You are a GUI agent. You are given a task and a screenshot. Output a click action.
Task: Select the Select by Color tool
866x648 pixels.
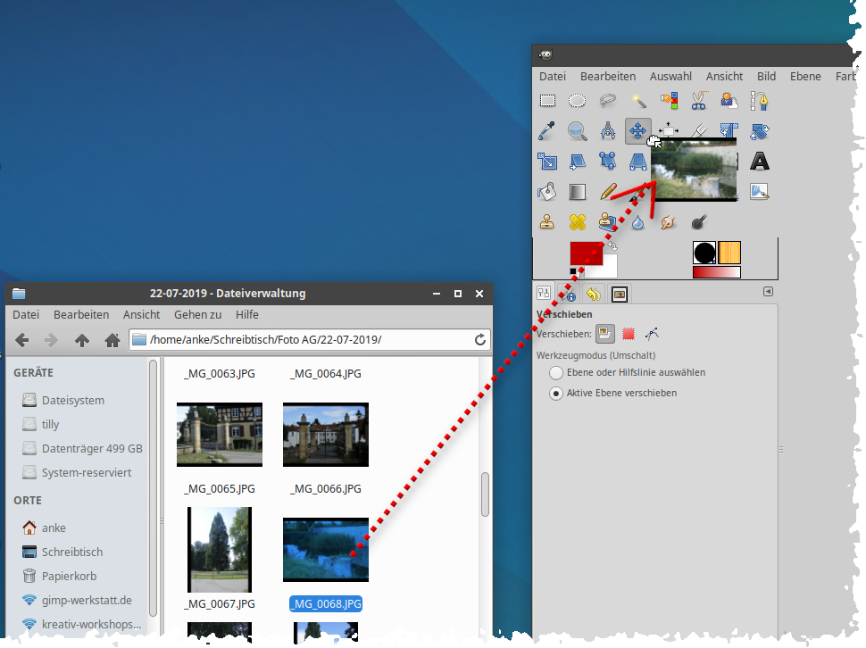point(669,101)
